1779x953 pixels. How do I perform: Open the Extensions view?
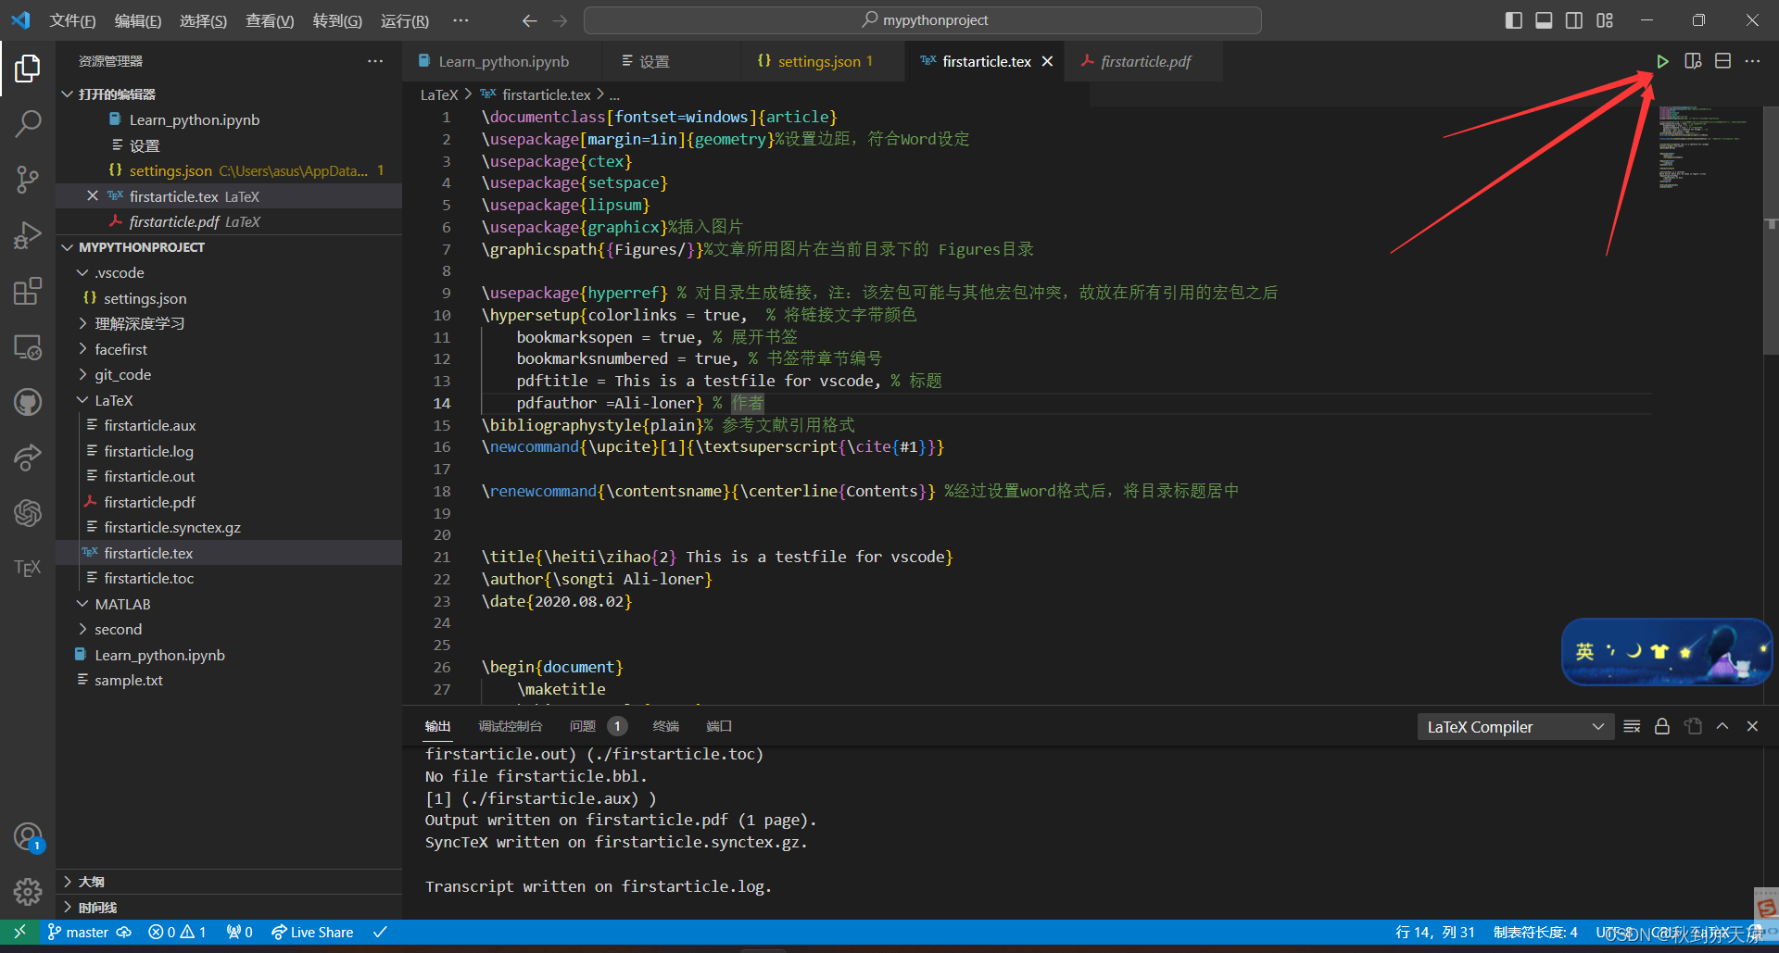(28, 291)
